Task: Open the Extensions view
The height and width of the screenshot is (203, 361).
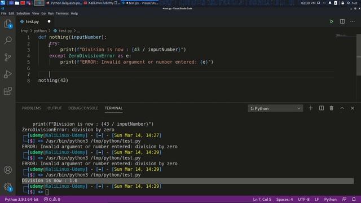Action: pos(7,91)
